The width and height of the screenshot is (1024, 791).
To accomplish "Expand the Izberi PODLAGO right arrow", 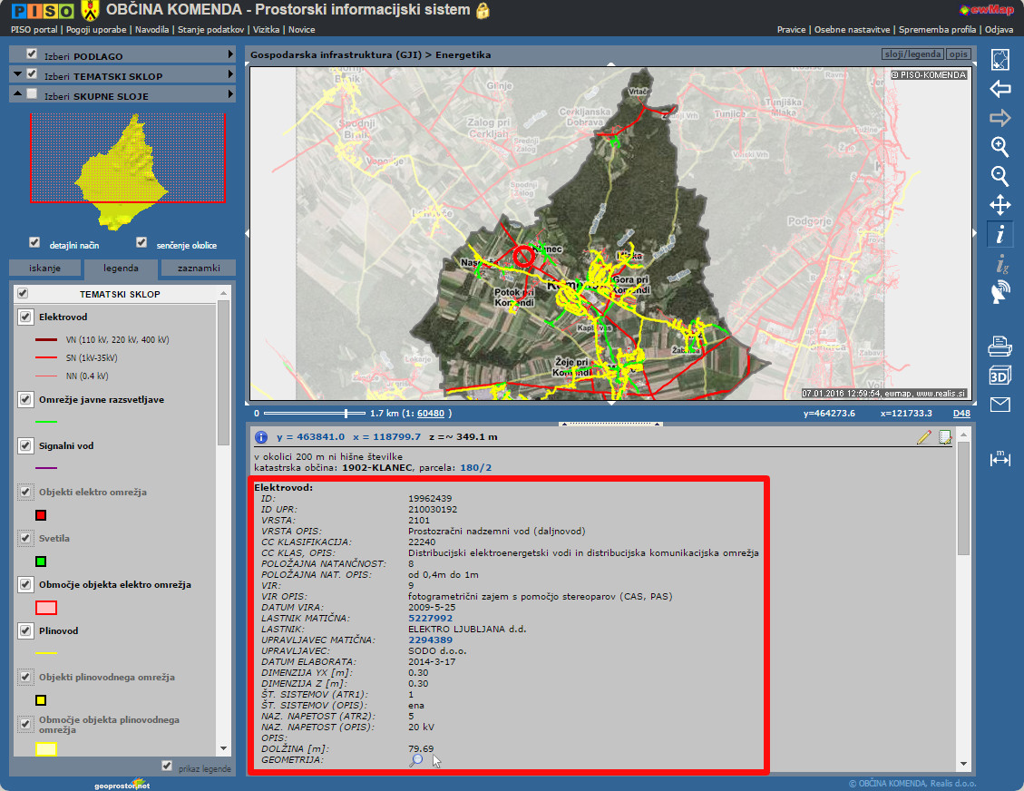I will point(230,55).
